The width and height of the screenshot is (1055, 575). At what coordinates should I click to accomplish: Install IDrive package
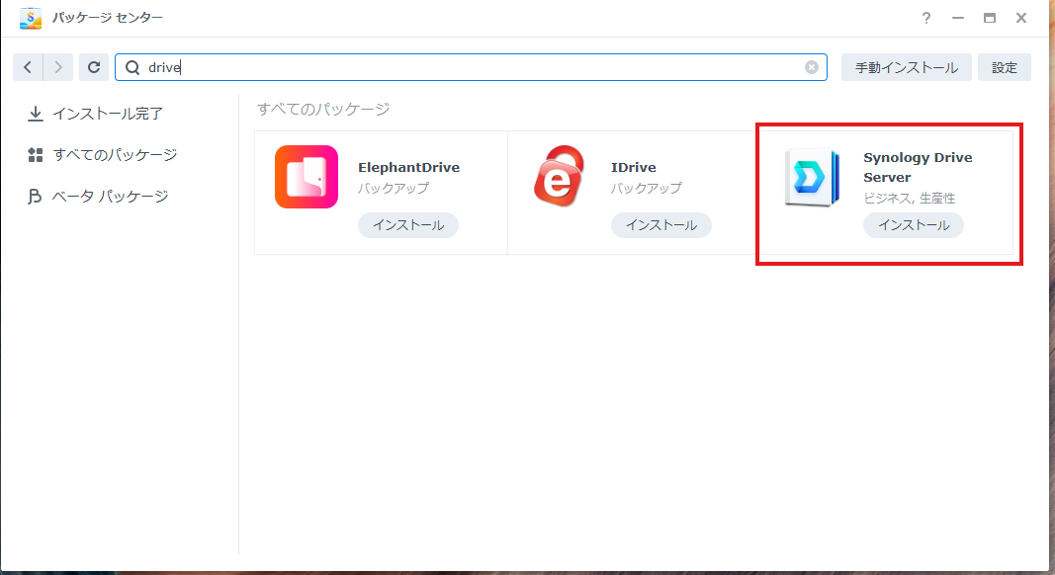coord(660,225)
